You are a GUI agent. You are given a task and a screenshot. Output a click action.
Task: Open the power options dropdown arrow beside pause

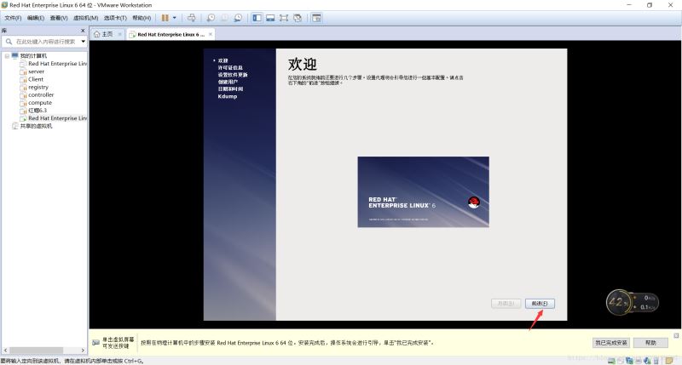click(175, 18)
